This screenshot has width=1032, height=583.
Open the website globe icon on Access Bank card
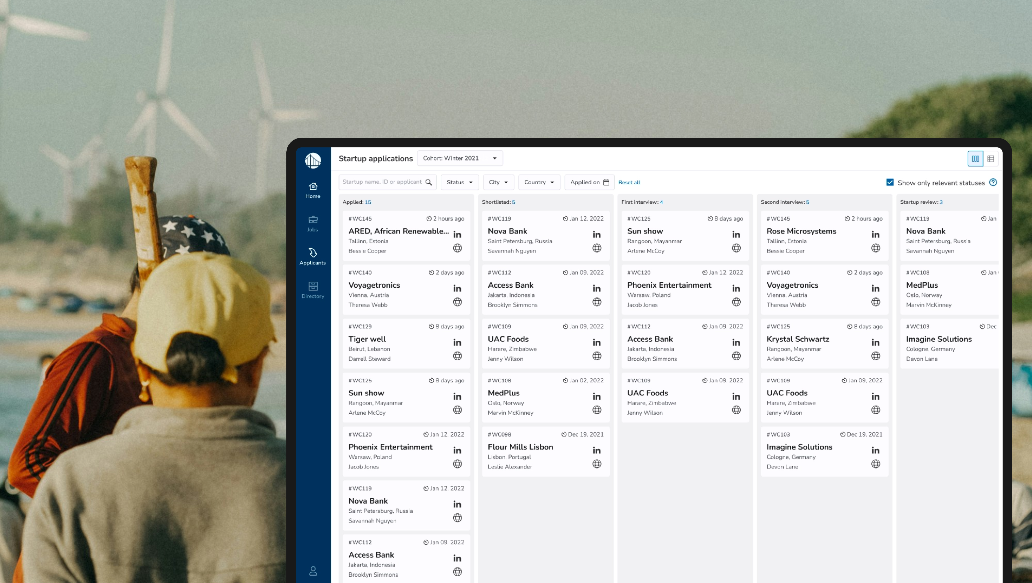(597, 302)
